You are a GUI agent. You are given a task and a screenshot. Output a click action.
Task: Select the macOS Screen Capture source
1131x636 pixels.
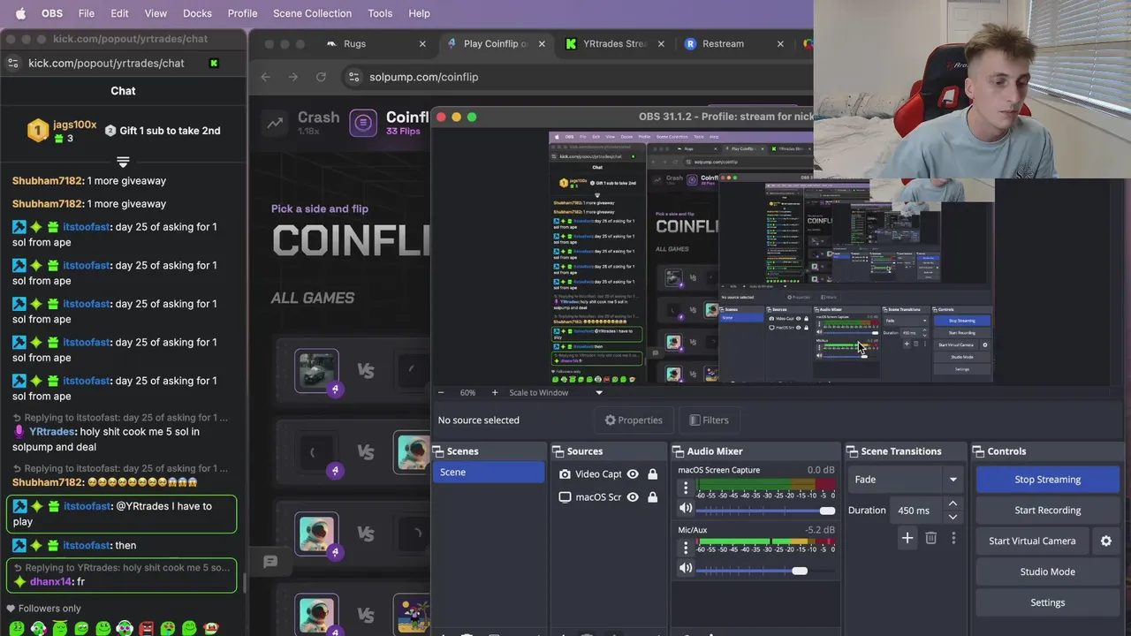[598, 497]
